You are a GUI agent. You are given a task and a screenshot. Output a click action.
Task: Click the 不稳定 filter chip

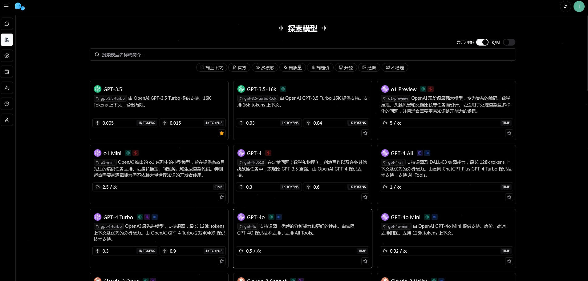395,68
